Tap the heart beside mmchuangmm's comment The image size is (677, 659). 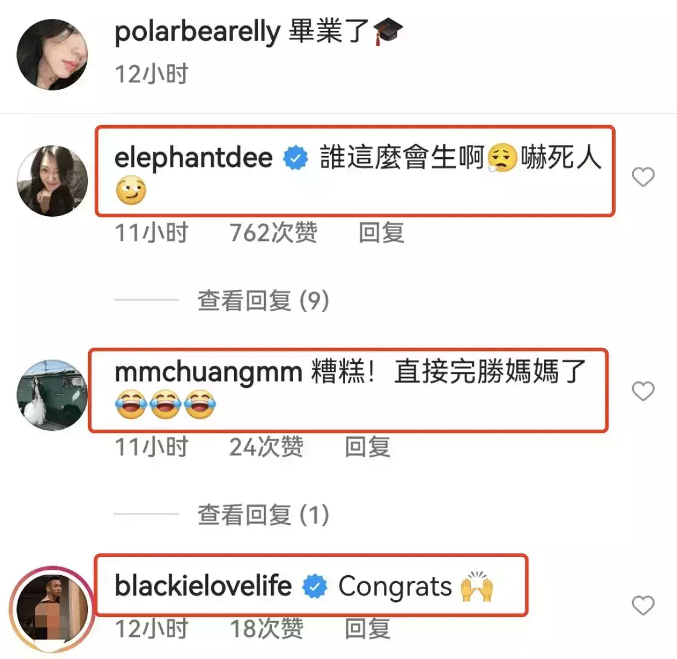[643, 391]
